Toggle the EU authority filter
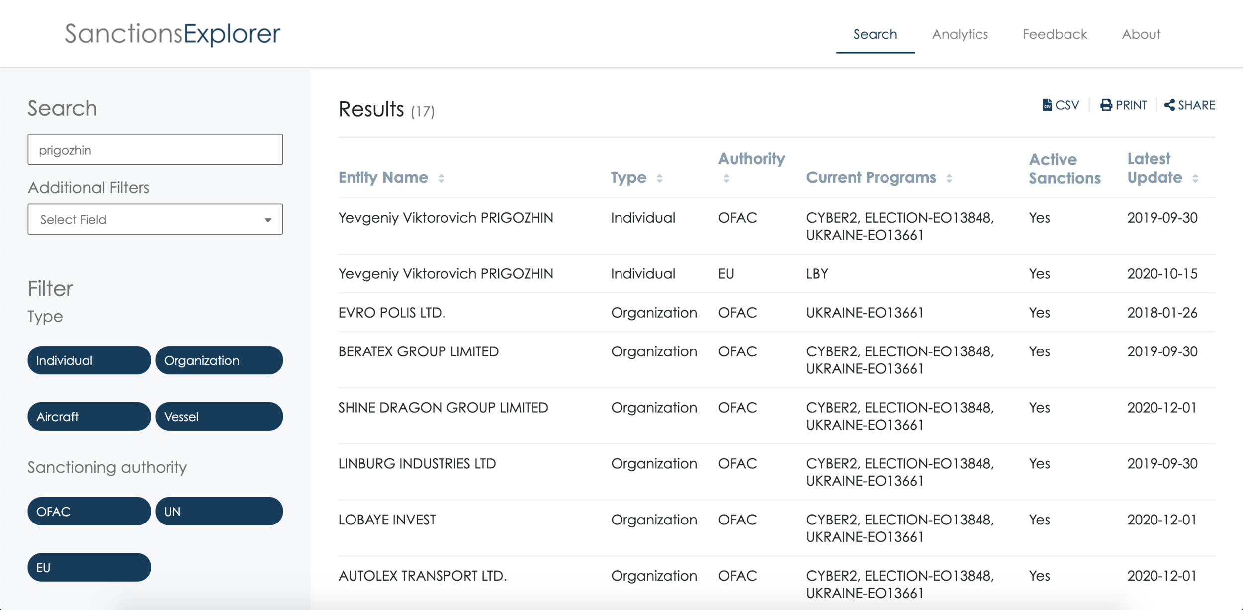Viewport: 1243px width, 610px height. point(89,567)
